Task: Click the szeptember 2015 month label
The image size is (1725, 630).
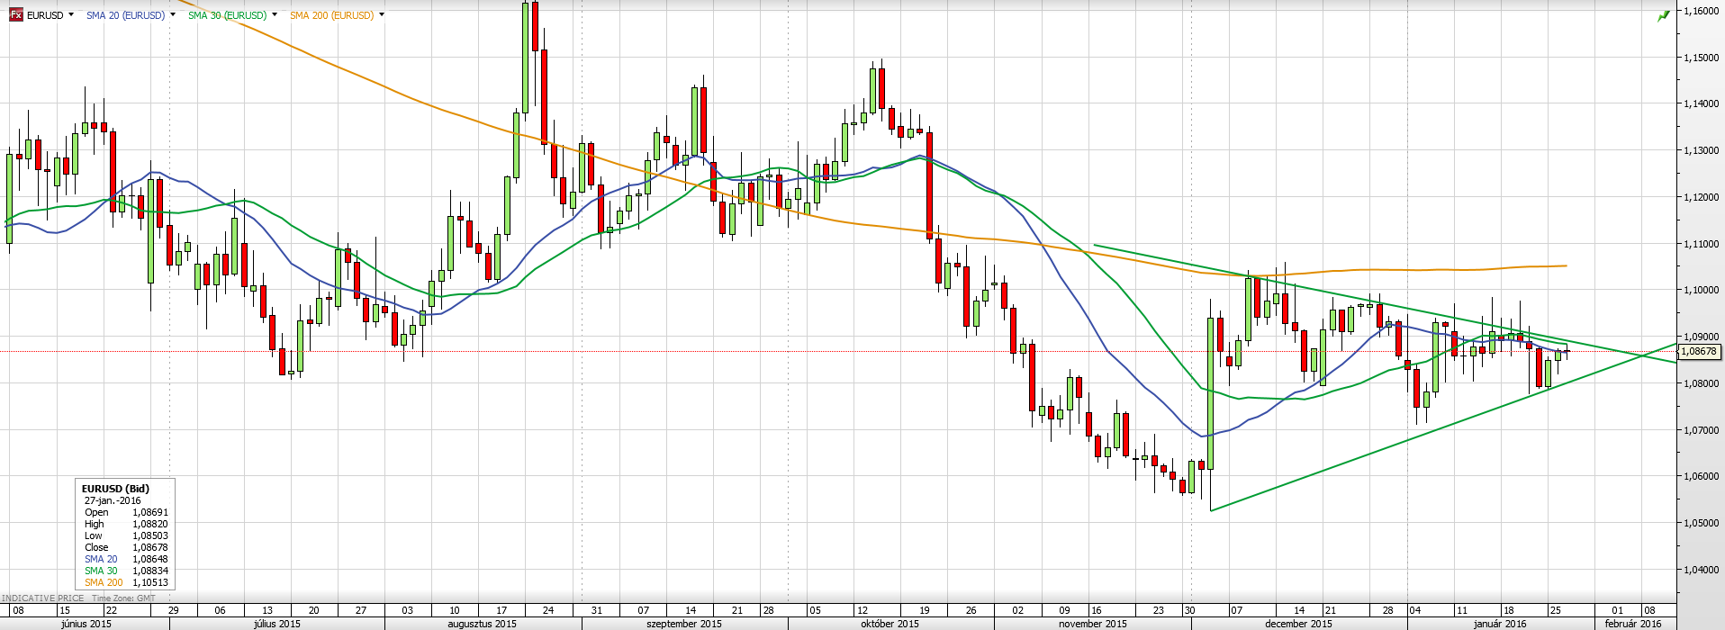Action: (684, 624)
